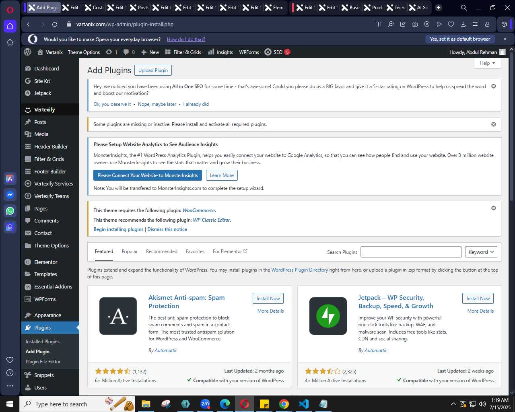The image size is (515, 412).
Task: Open More Details for Akismet
Action: pos(271,311)
